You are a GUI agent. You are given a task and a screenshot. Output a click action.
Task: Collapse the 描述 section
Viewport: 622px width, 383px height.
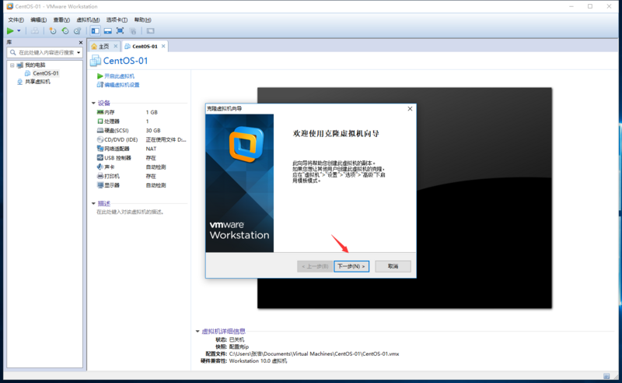point(93,203)
